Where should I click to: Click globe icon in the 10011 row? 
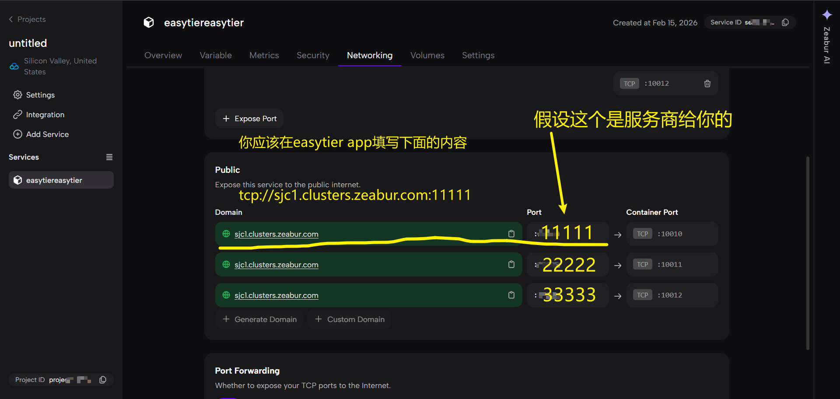point(226,265)
